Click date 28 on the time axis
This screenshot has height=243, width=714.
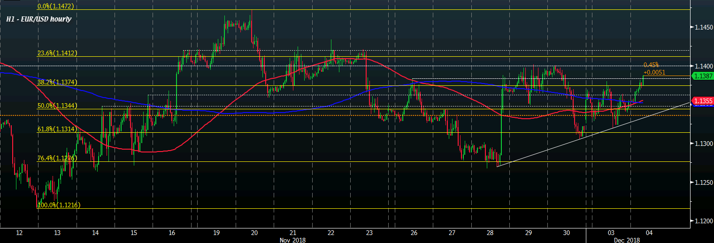tap(490, 233)
